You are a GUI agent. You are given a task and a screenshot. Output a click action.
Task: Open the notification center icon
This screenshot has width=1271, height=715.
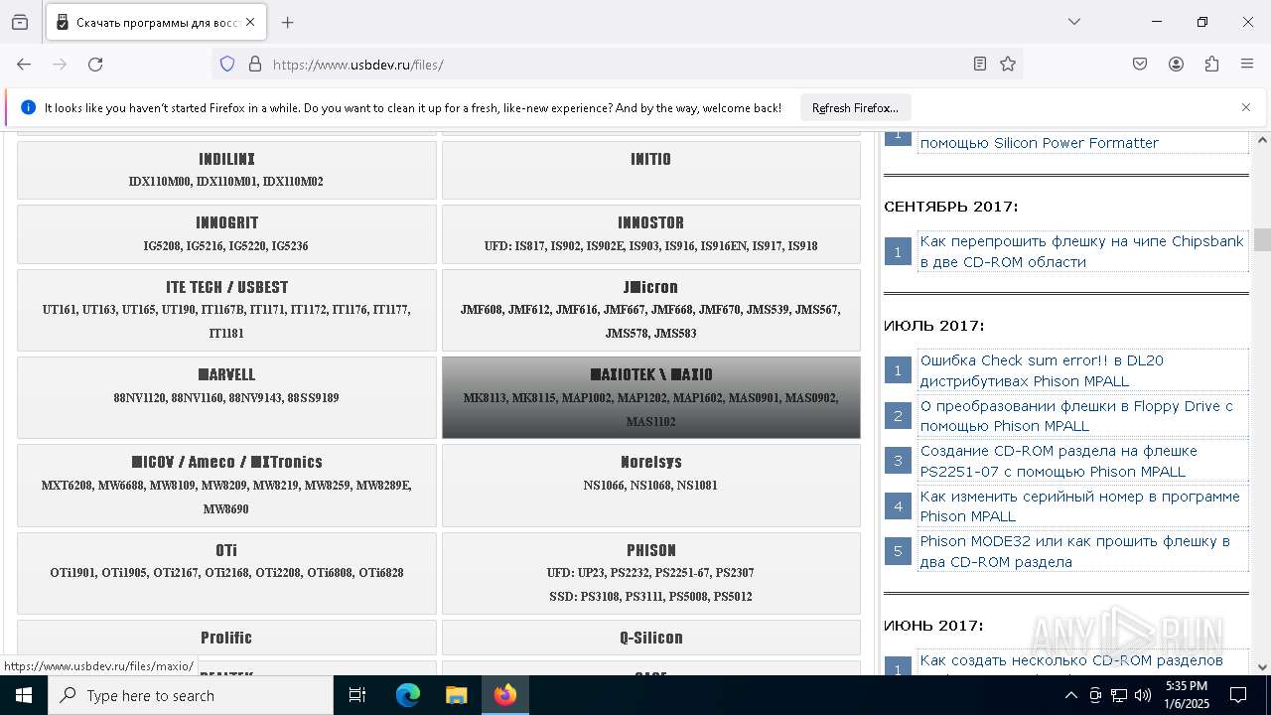[1238, 695]
